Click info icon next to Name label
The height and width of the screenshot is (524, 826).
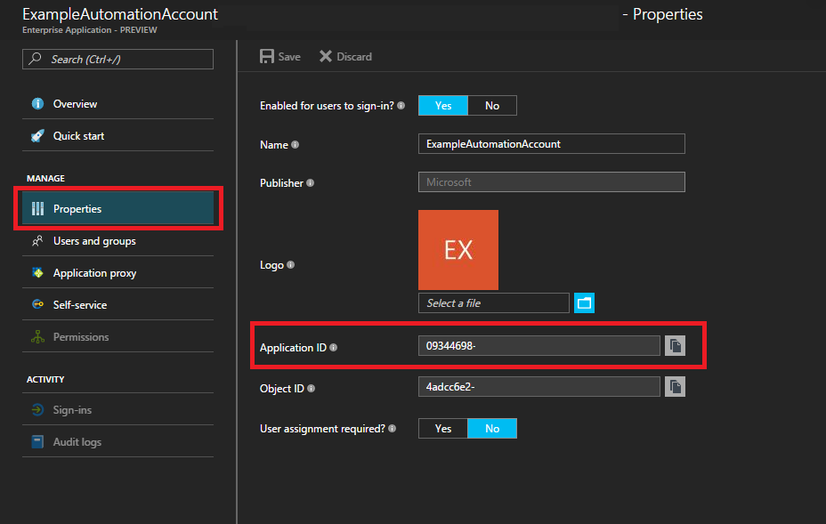click(295, 144)
